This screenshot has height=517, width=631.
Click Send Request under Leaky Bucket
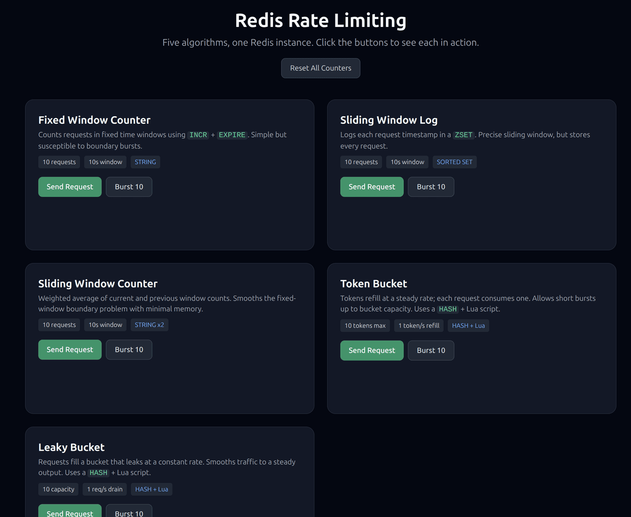tap(69, 512)
